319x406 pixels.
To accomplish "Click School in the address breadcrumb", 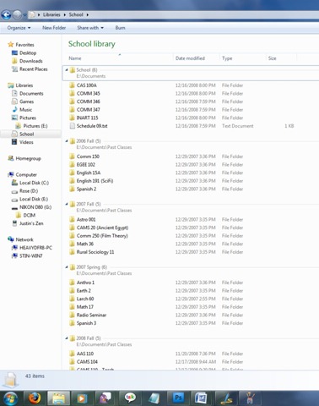I will coord(76,14).
